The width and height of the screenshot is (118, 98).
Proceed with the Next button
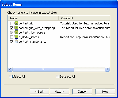59,92
